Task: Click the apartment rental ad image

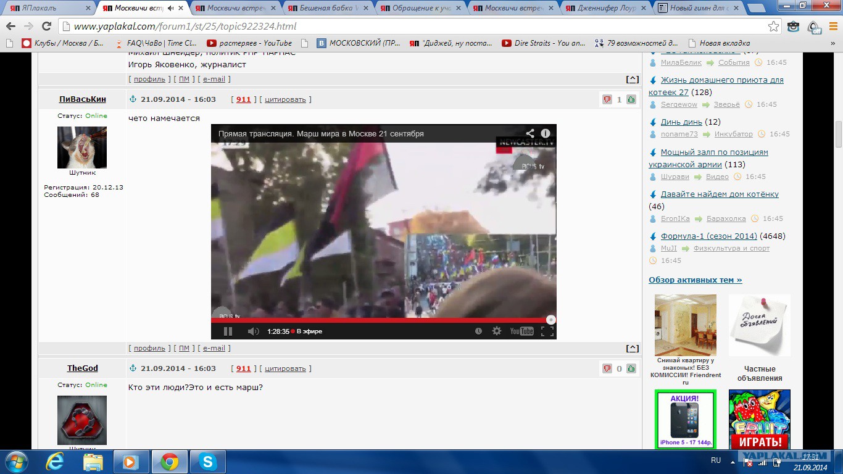Action: tap(686, 325)
